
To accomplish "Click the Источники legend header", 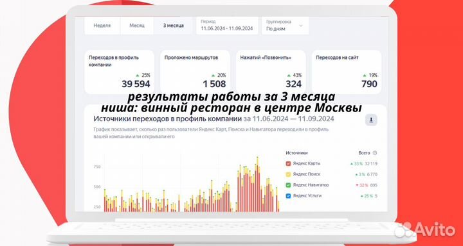I will [x=296, y=153].
